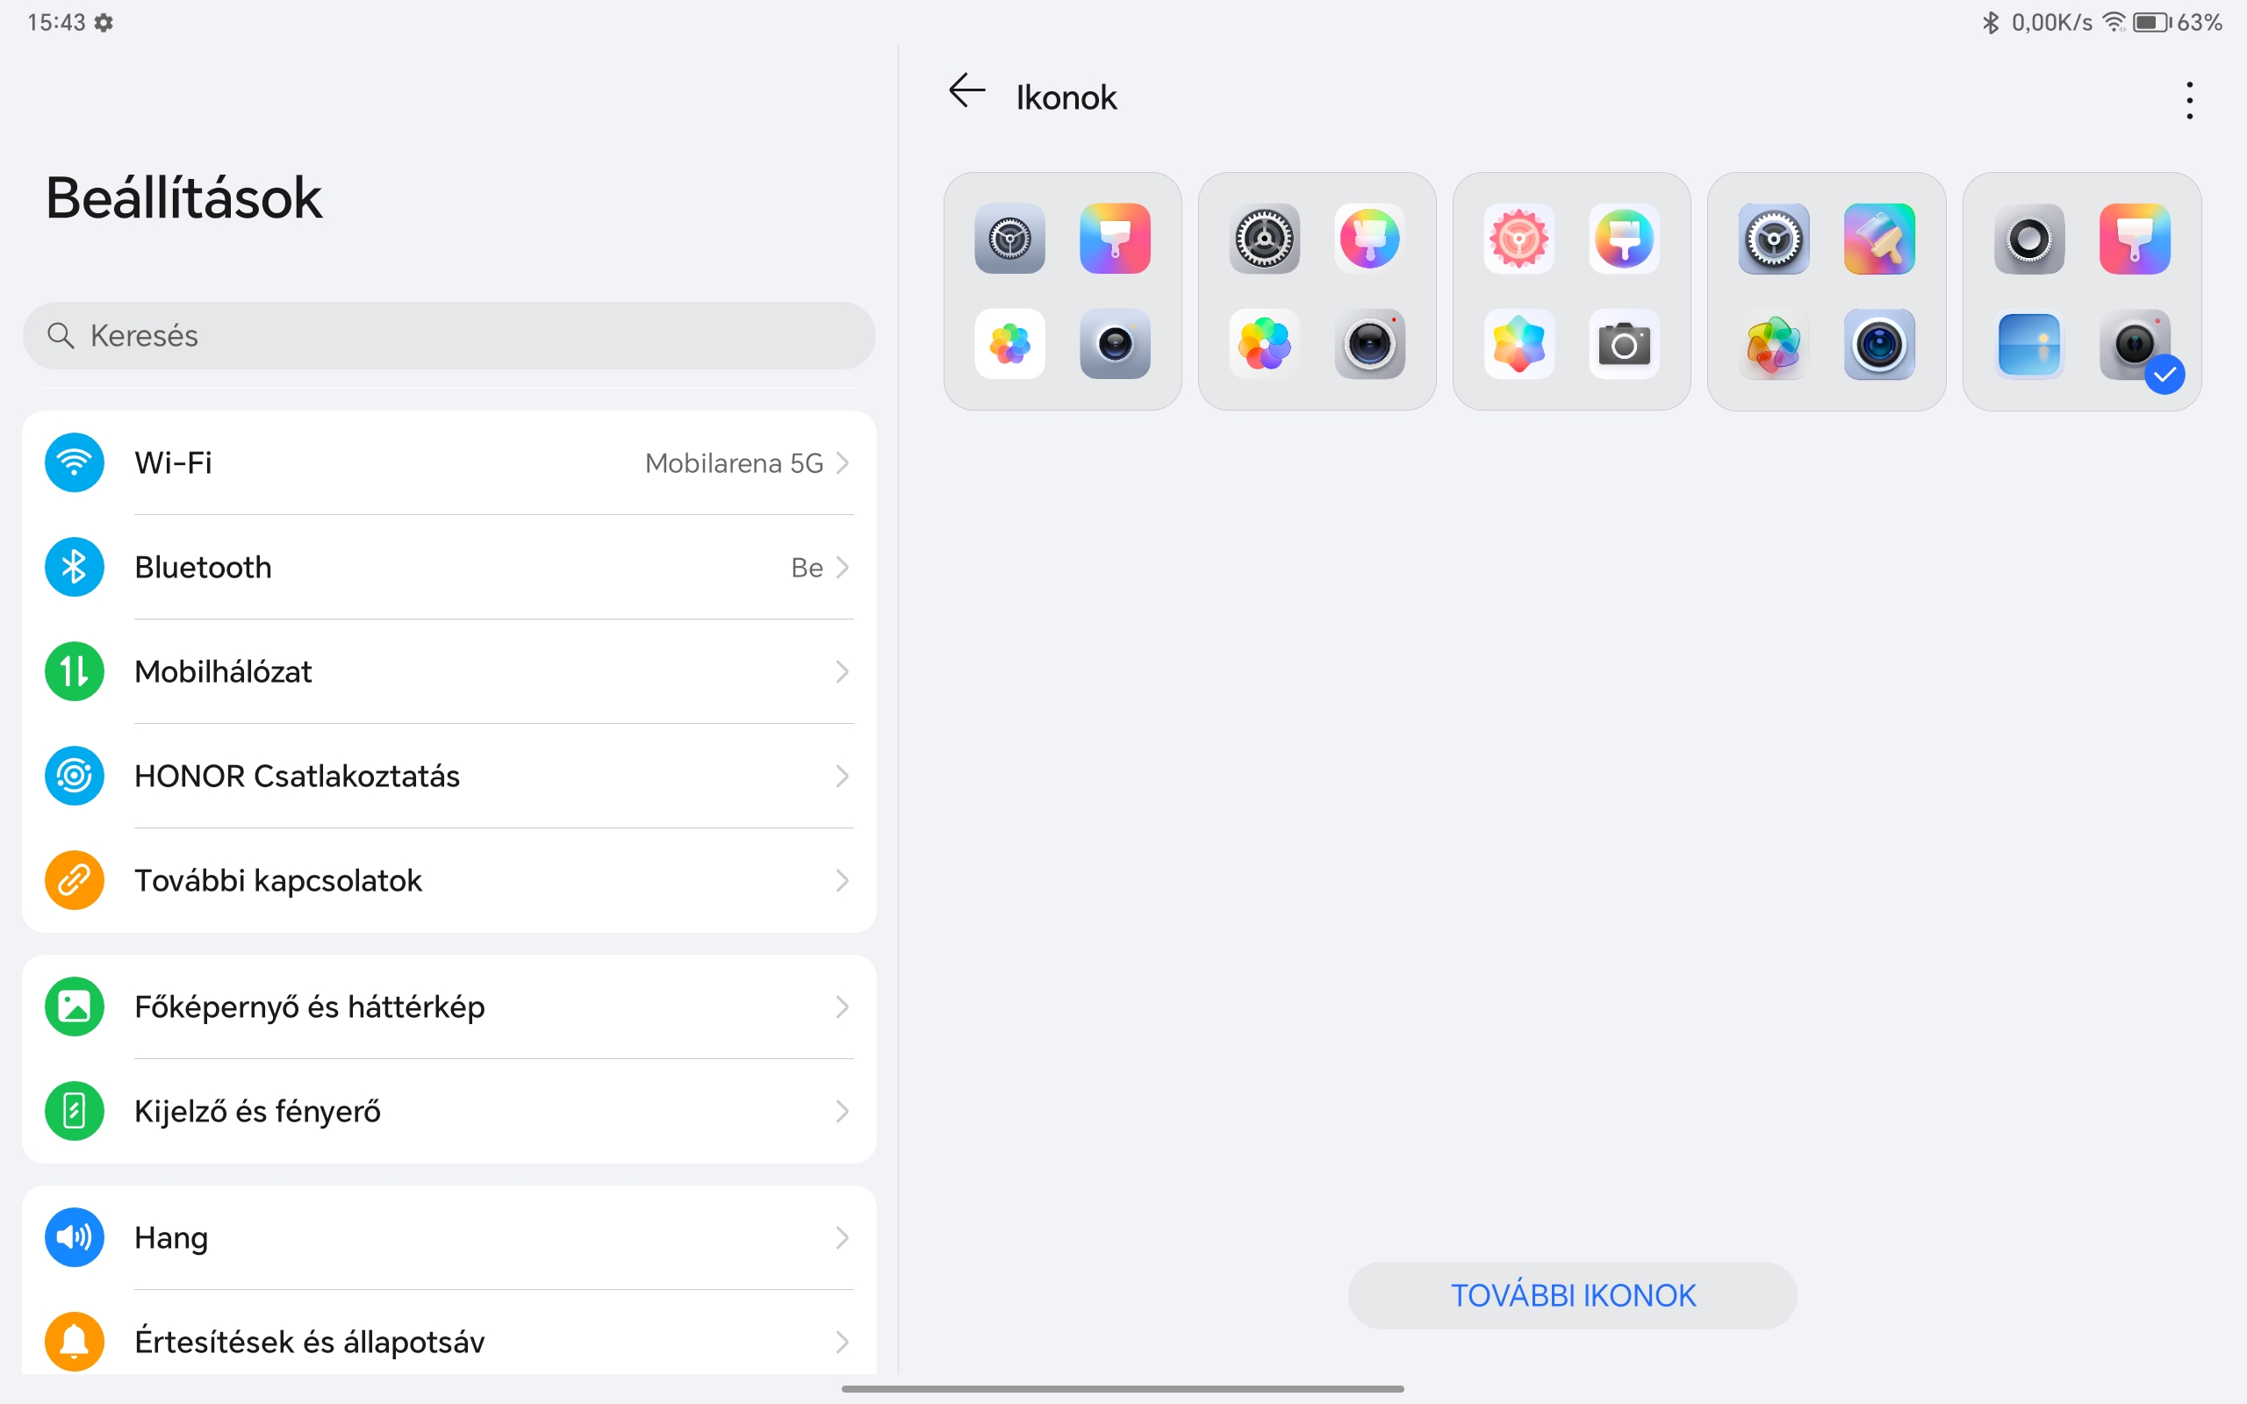Click the blue landscape gallery icon in fifth pack
This screenshot has height=1404, width=2247.
click(x=2028, y=345)
